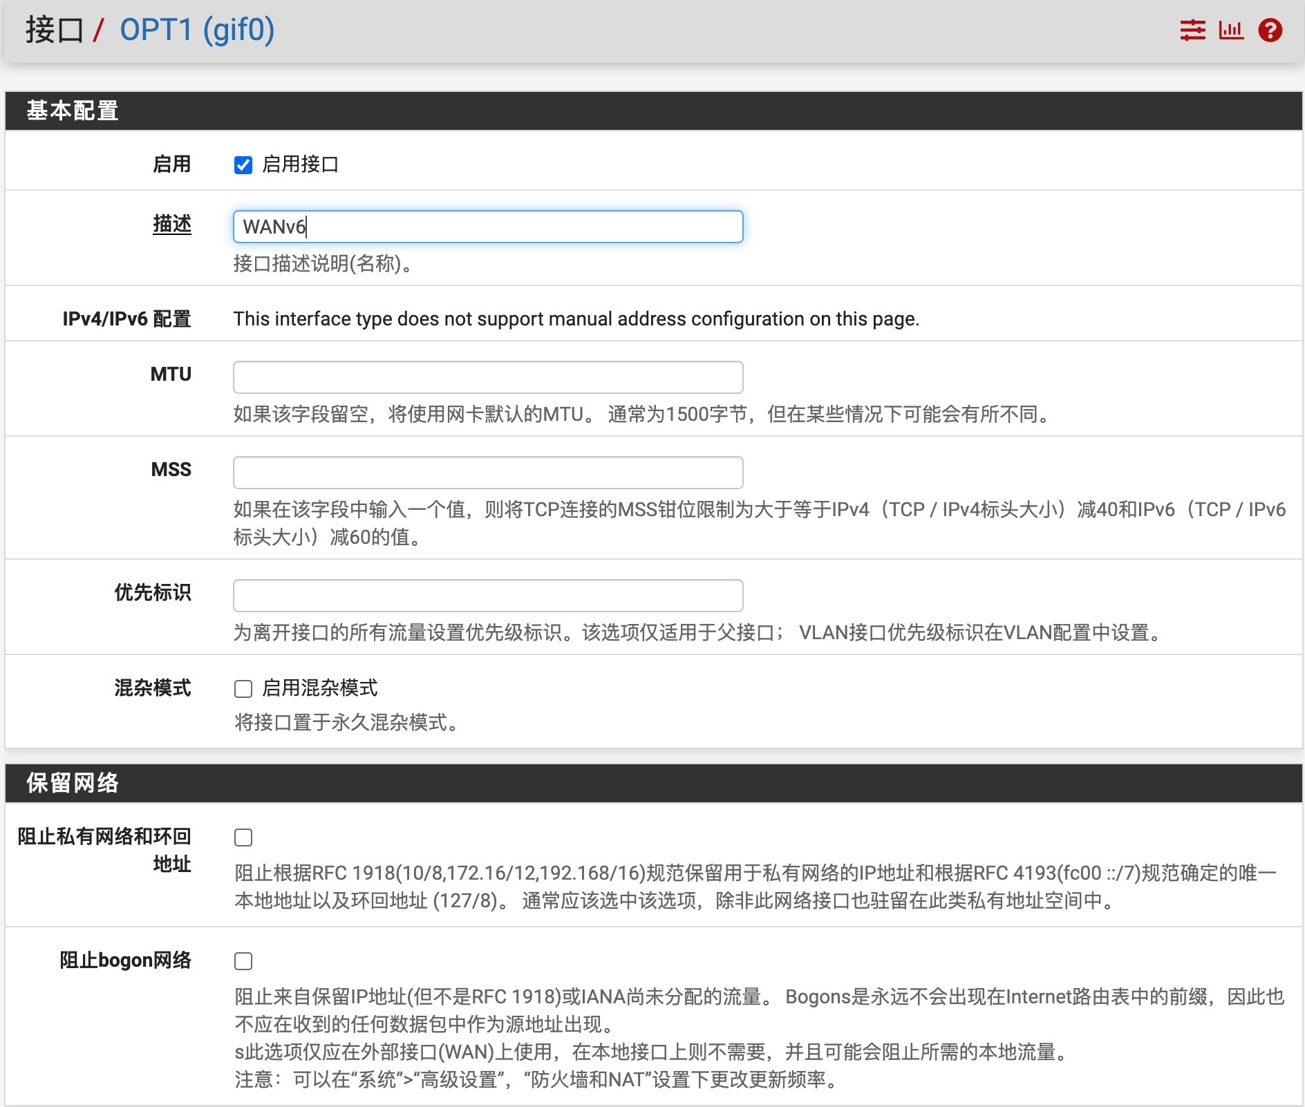Click the 优先标识 input field

point(488,596)
